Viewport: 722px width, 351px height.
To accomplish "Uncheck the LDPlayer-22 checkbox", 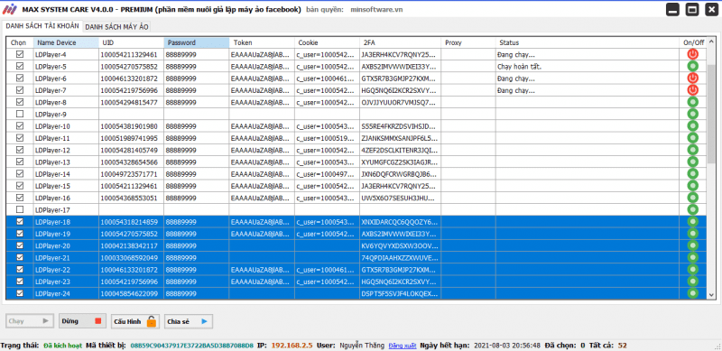I will pyautogui.click(x=19, y=270).
